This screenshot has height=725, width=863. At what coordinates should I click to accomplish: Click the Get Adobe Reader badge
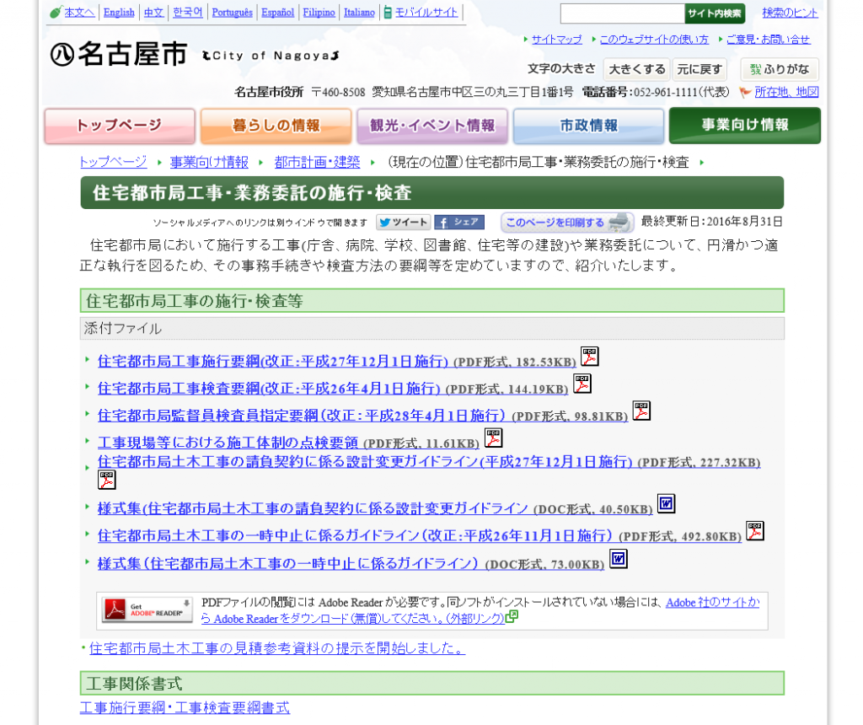147,610
